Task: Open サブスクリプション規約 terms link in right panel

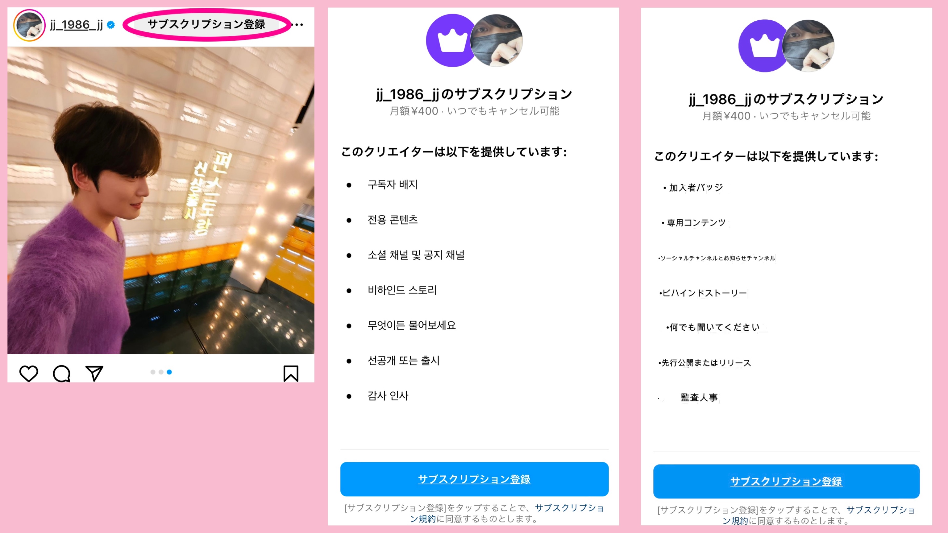Action: (880, 510)
